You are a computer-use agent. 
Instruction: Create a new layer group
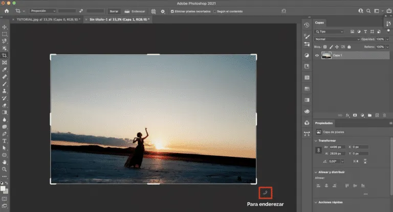point(369,115)
